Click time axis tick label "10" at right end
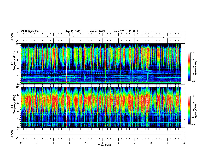The width and height of the screenshot is (207, 160). 184,143
